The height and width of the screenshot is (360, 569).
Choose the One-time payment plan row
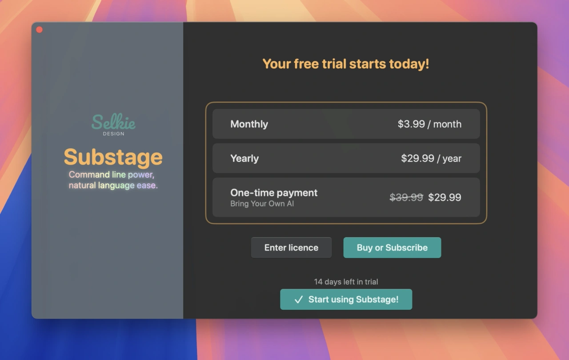coord(346,198)
